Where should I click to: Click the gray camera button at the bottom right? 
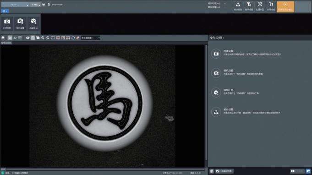coord(297,171)
